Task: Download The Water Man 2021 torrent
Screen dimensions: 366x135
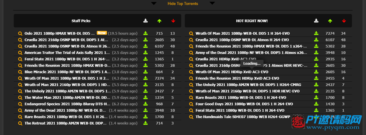Action: click(x=146, y=97)
